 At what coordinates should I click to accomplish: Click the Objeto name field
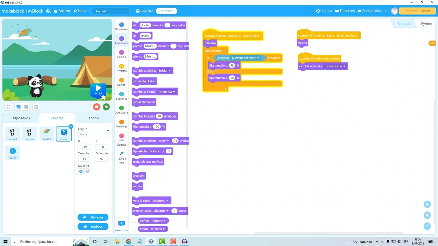click(x=93, y=134)
